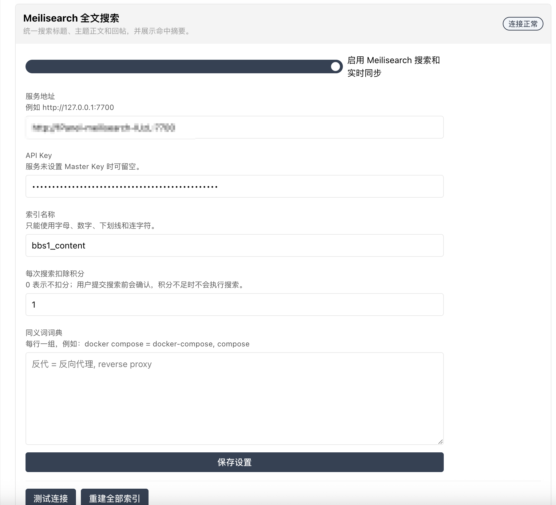Screen dimensions: 556x505
Task: Click the 保存设置 button
Action: (x=234, y=462)
